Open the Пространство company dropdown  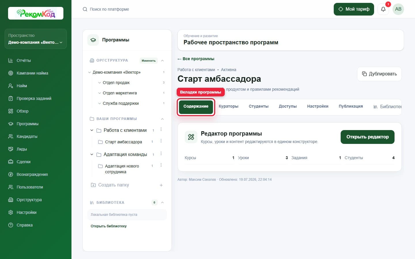(36, 39)
